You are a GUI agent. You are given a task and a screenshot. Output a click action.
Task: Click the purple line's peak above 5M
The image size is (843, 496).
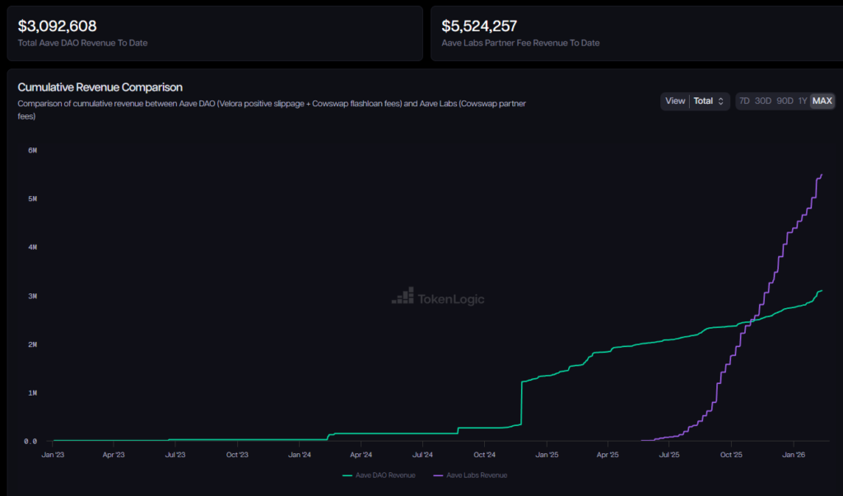point(822,175)
